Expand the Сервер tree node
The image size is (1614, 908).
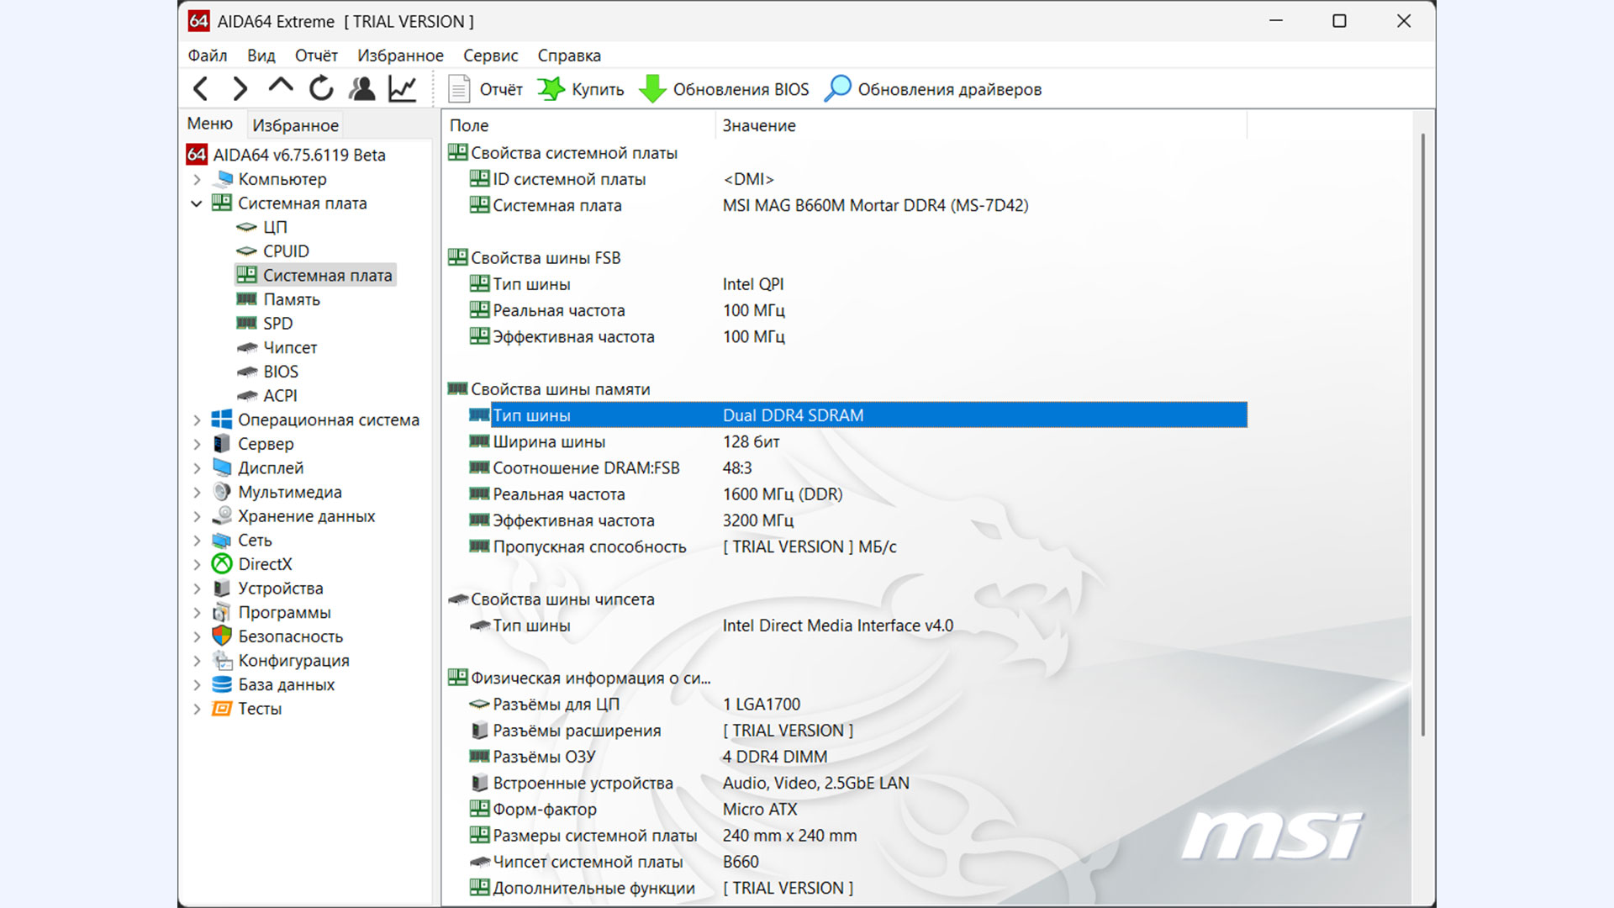click(x=197, y=444)
